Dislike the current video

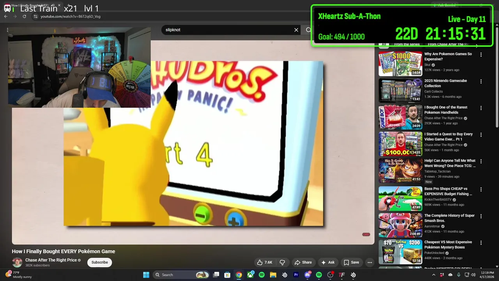coord(283,262)
